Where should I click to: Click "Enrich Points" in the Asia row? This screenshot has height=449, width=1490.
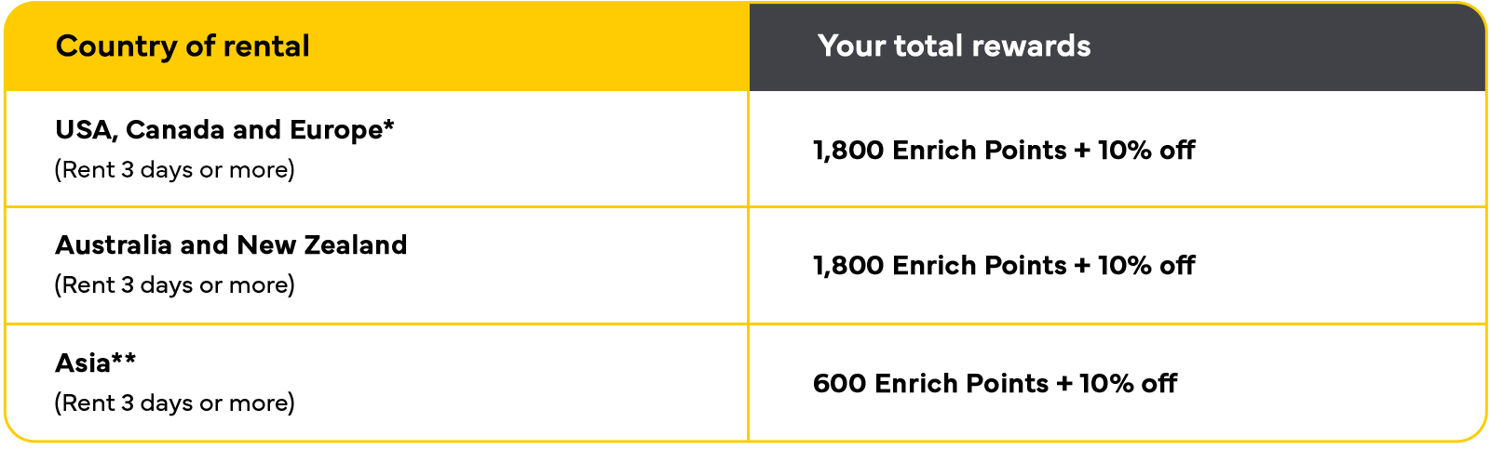click(x=961, y=384)
